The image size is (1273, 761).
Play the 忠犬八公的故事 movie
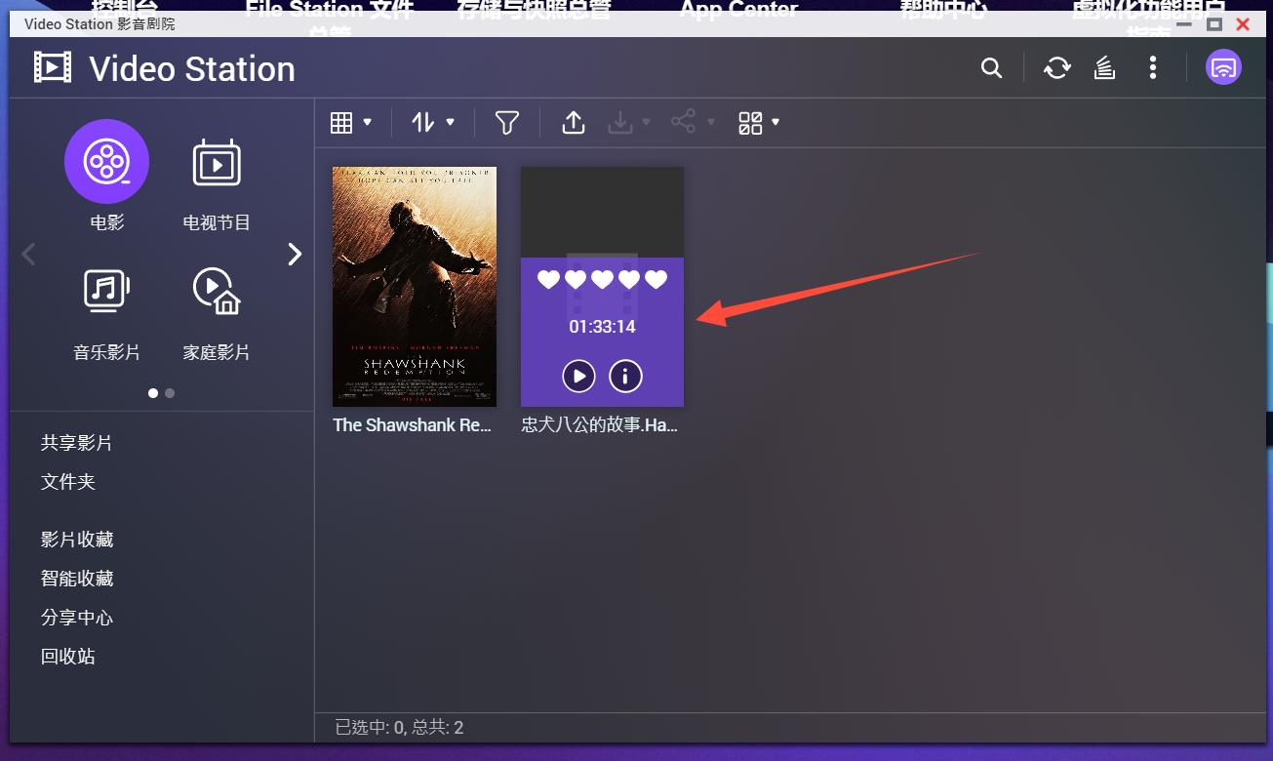click(578, 376)
